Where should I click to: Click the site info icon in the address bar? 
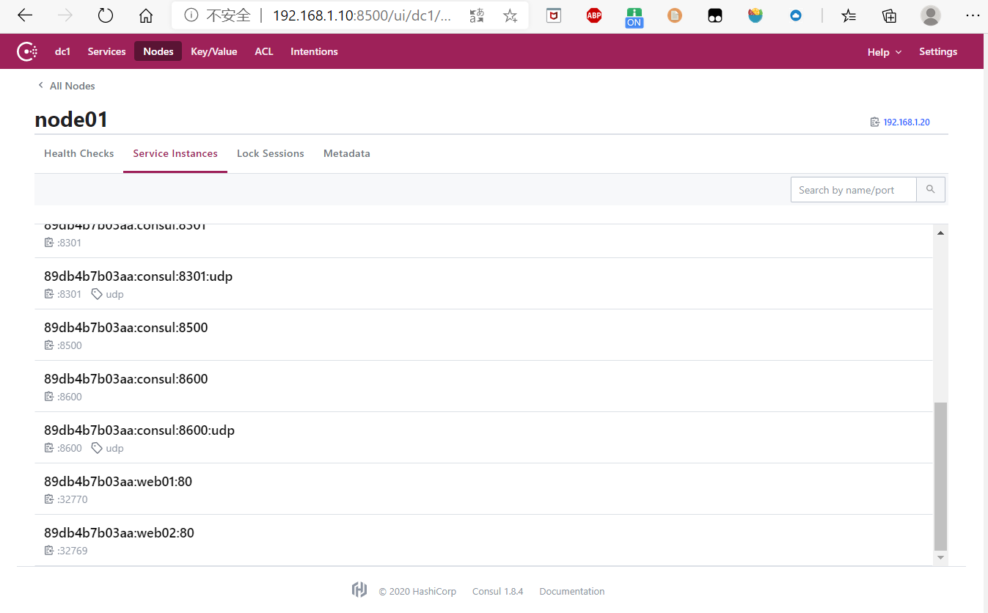click(191, 15)
